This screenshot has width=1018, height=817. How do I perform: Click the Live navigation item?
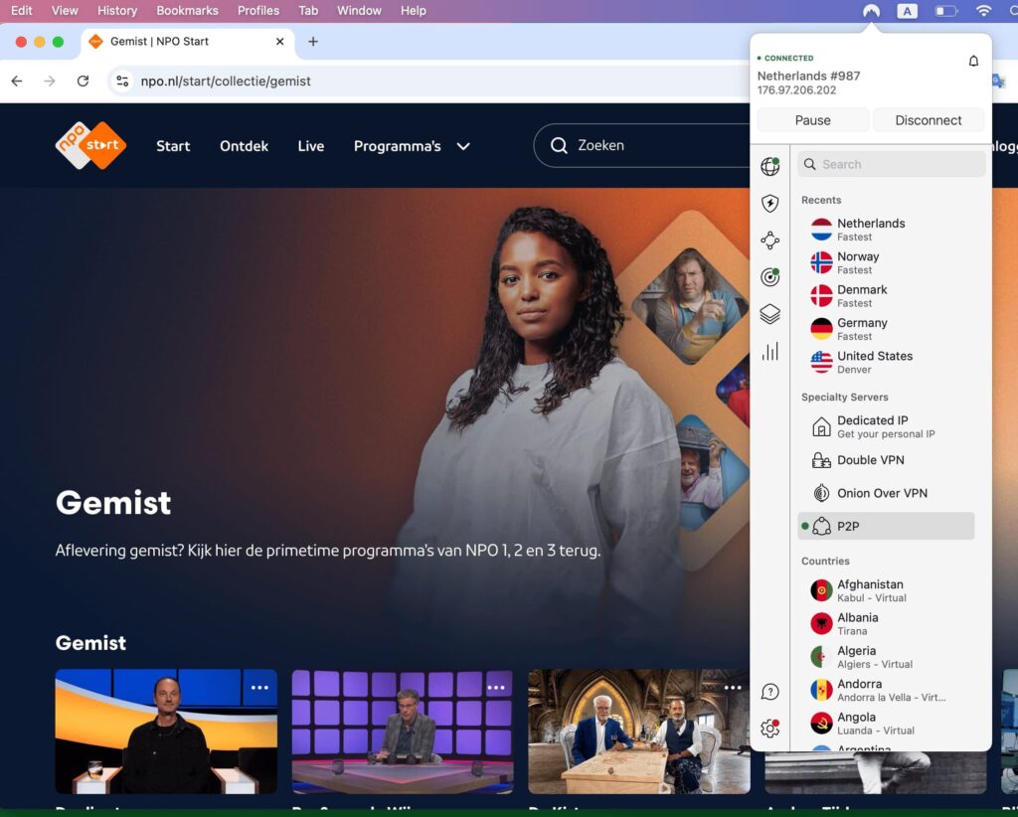(310, 146)
